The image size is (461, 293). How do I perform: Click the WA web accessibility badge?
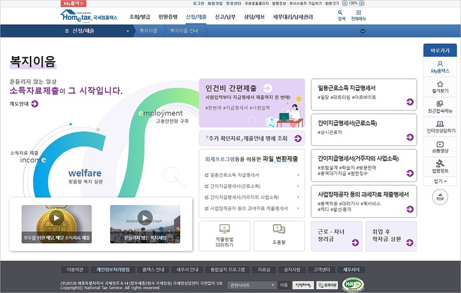(353, 285)
